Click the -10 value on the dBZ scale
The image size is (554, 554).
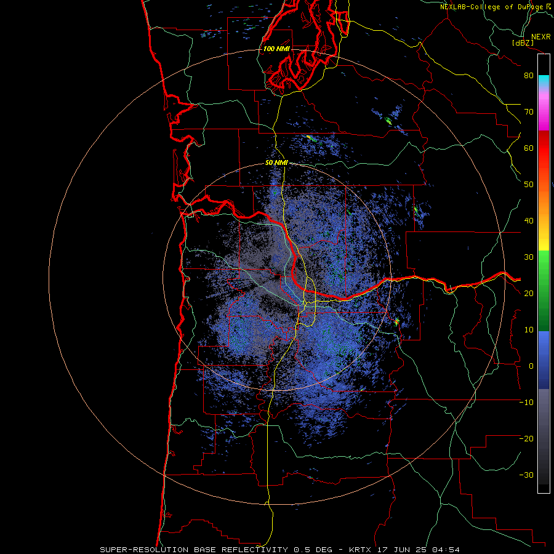(526, 403)
